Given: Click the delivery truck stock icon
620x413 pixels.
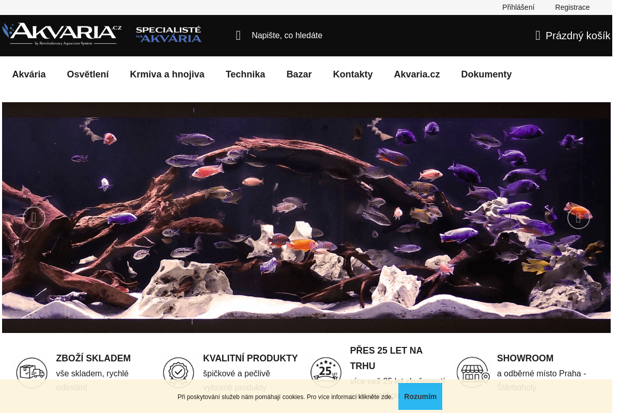Looking at the screenshot, I should (32, 372).
